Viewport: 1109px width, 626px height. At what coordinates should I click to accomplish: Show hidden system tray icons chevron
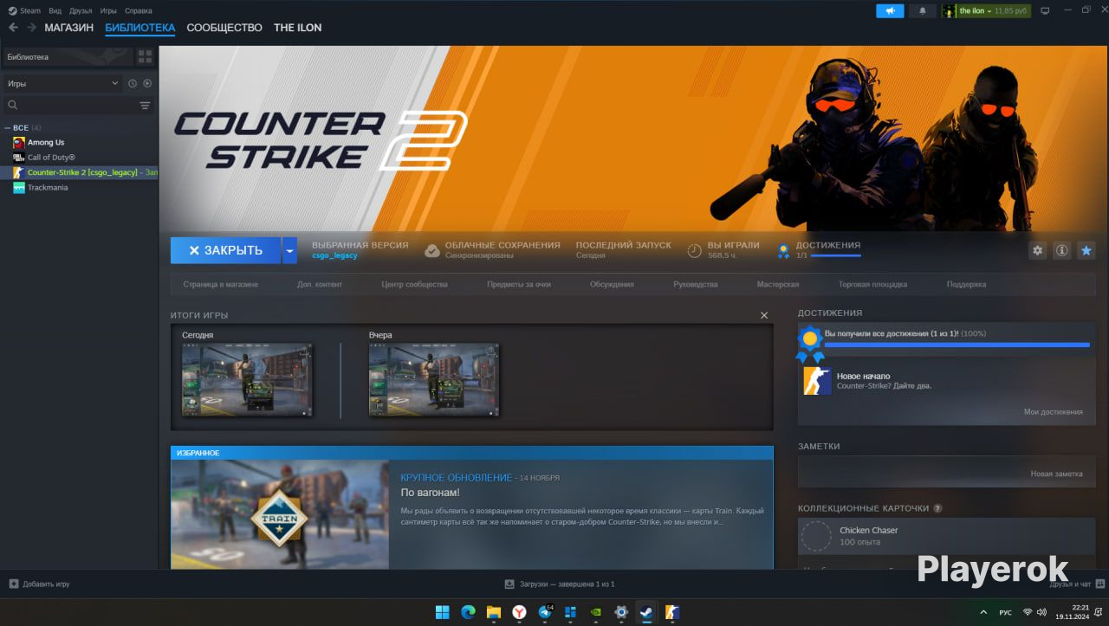983,612
